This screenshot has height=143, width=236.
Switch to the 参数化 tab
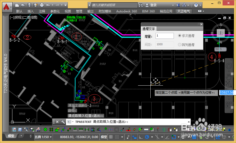[x=55, y=11]
